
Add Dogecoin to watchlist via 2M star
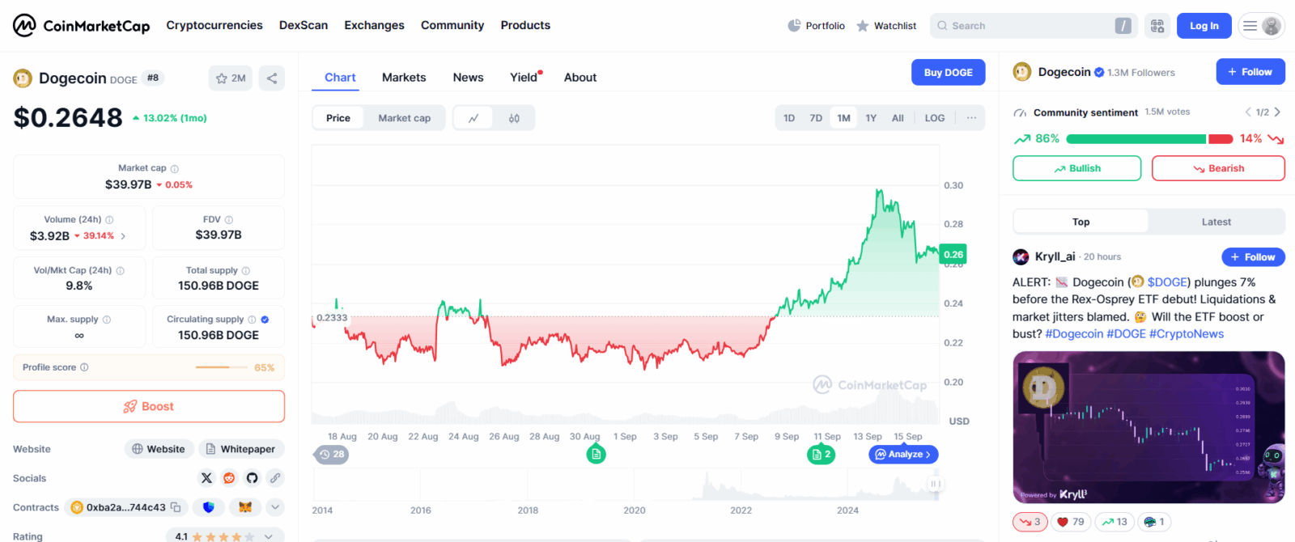pyautogui.click(x=231, y=78)
